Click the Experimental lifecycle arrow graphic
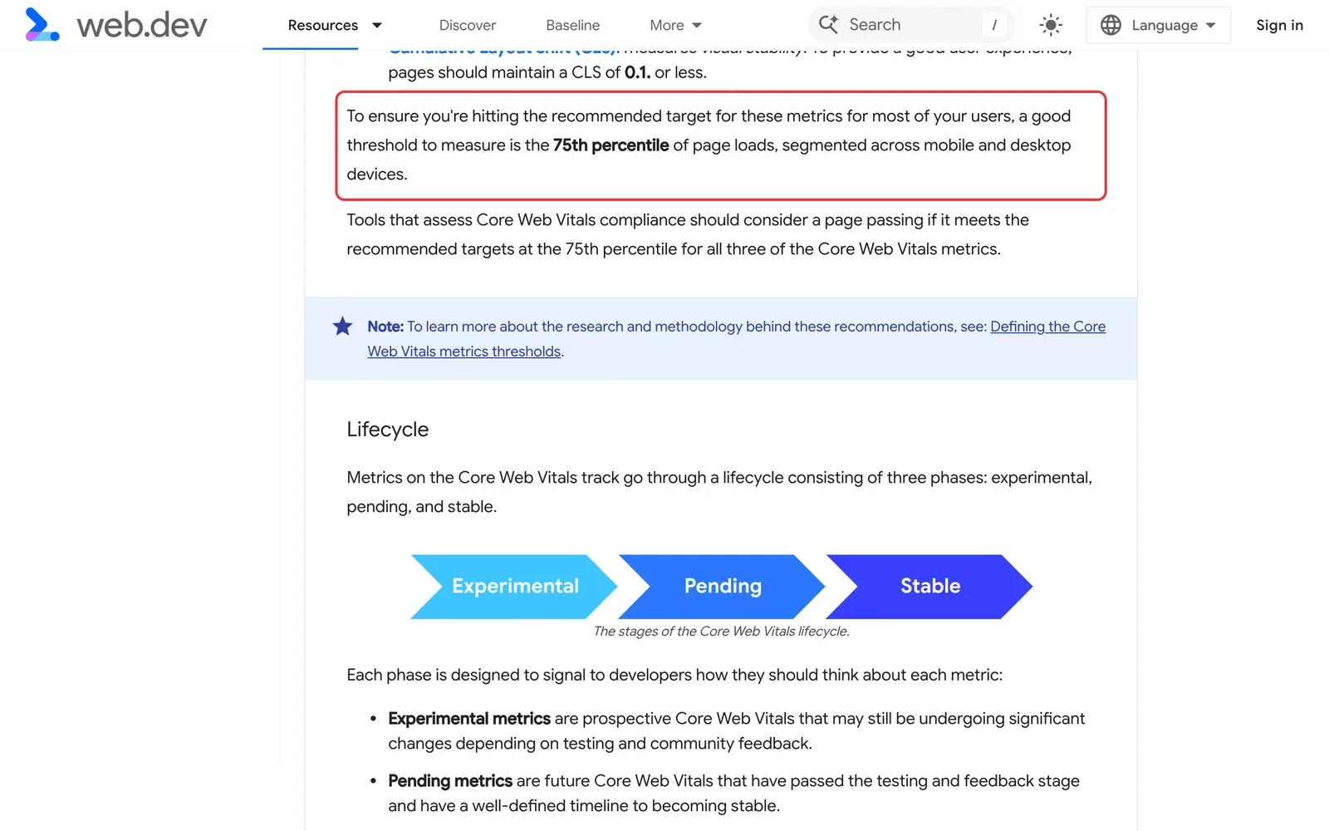The height and width of the screenshot is (831, 1329). point(514,587)
